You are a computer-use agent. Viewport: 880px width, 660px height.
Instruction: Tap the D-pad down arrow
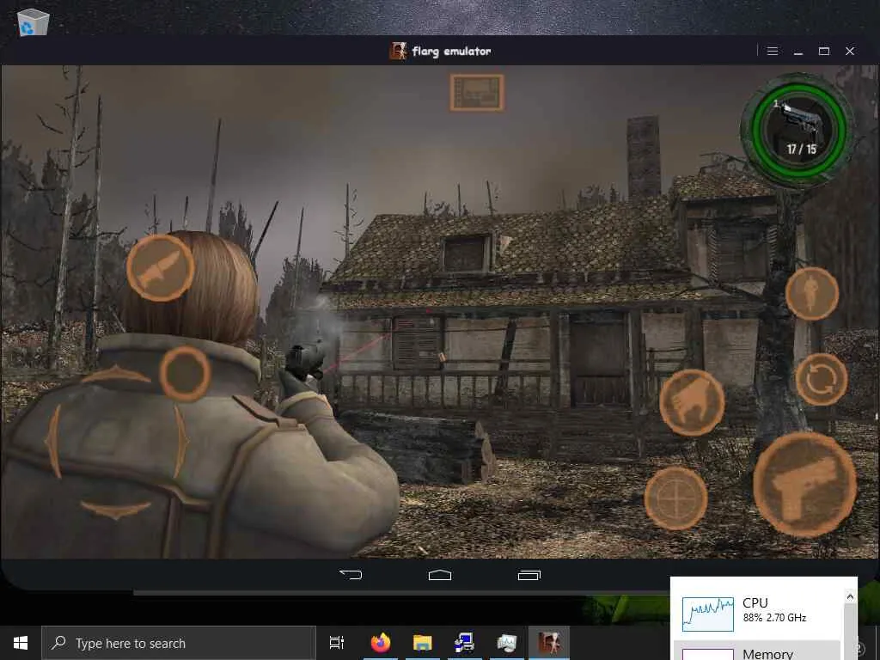point(116,510)
